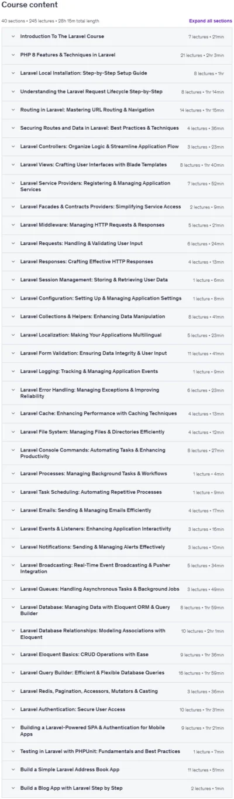Open chevron beside Laravel Local Installation section
234x799 pixels.
[x=13, y=73]
